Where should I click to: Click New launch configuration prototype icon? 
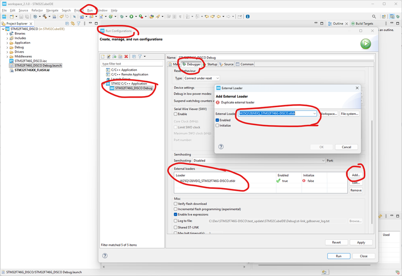click(109, 57)
